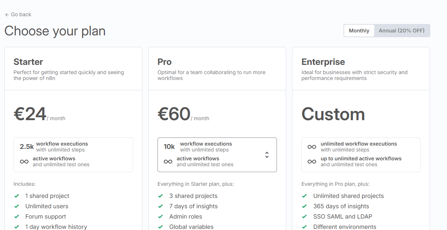Click the 'Includes:' label in Starter
Image resolution: width=447 pixels, height=230 pixels.
pyautogui.click(x=25, y=184)
